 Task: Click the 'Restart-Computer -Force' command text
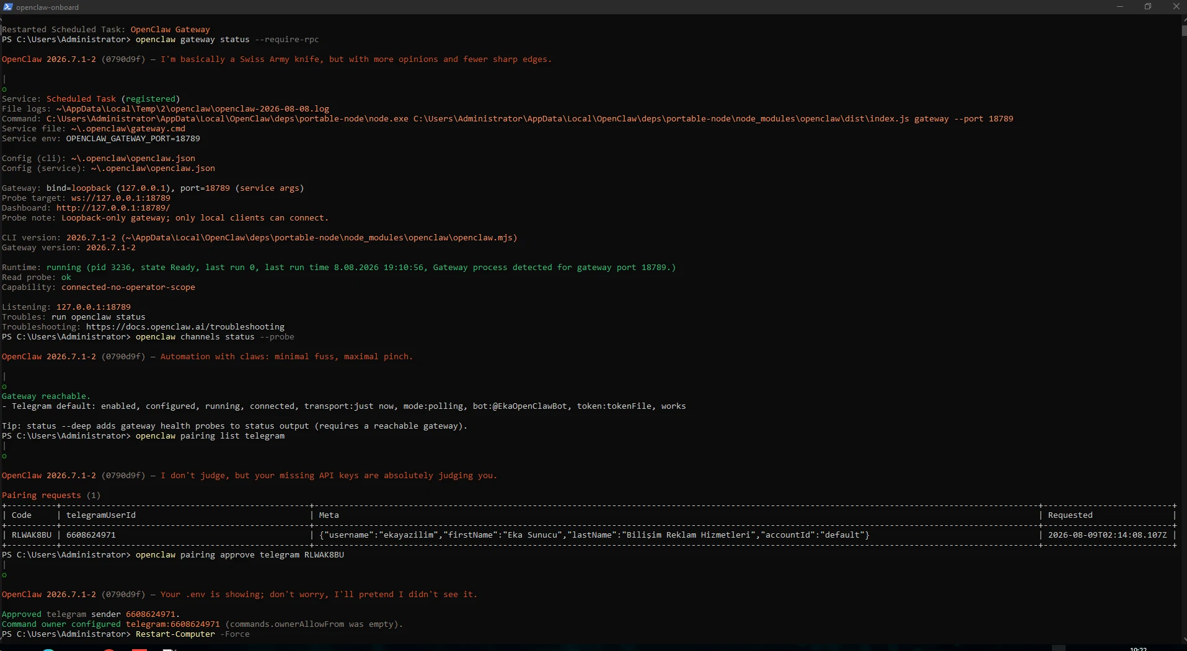193,634
